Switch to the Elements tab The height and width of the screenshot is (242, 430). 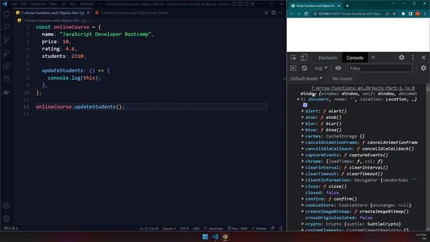pyautogui.click(x=328, y=58)
